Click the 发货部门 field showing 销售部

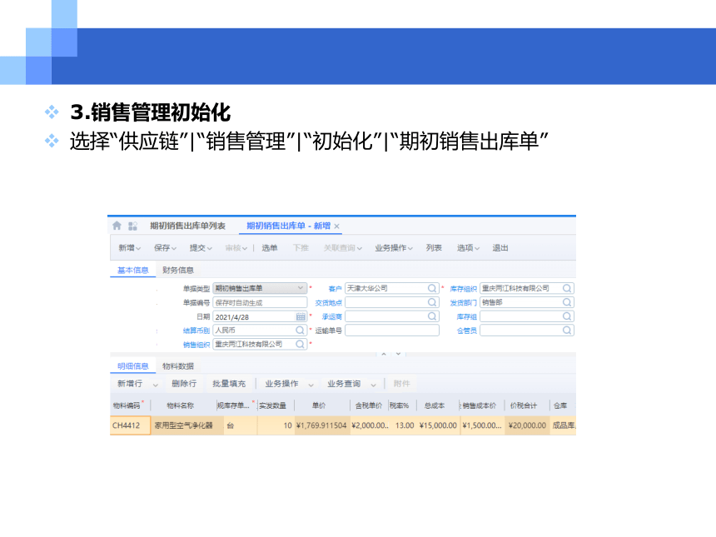coord(526,302)
